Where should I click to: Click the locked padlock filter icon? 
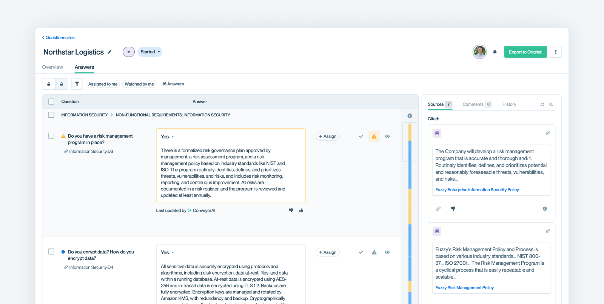(62, 84)
